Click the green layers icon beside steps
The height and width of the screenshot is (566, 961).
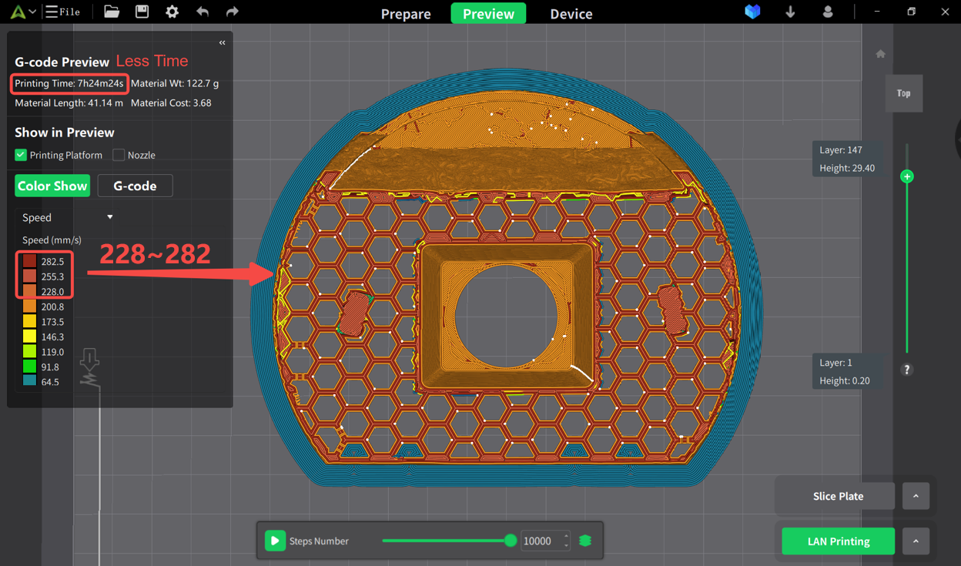585,541
